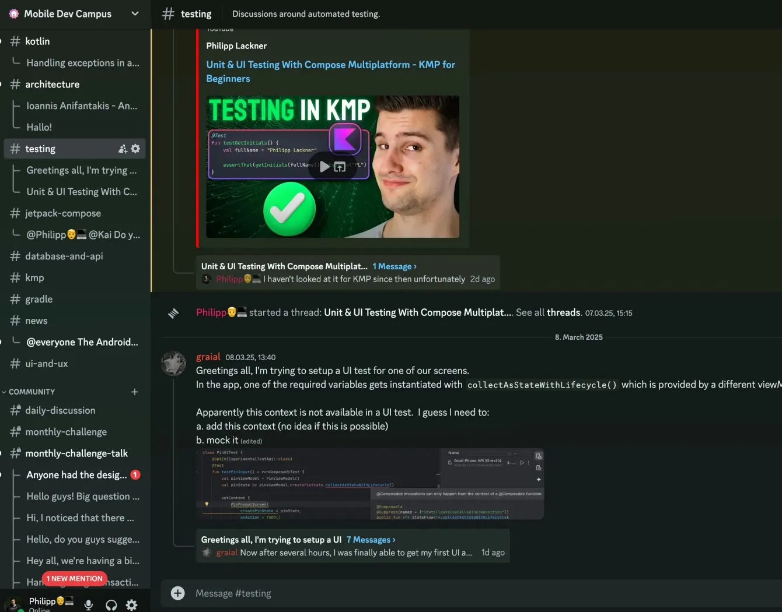This screenshot has width=782, height=612.
Task: Open the 'Unit & UI Testing With C...' sidebar thread
Action: tap(82, 192)
